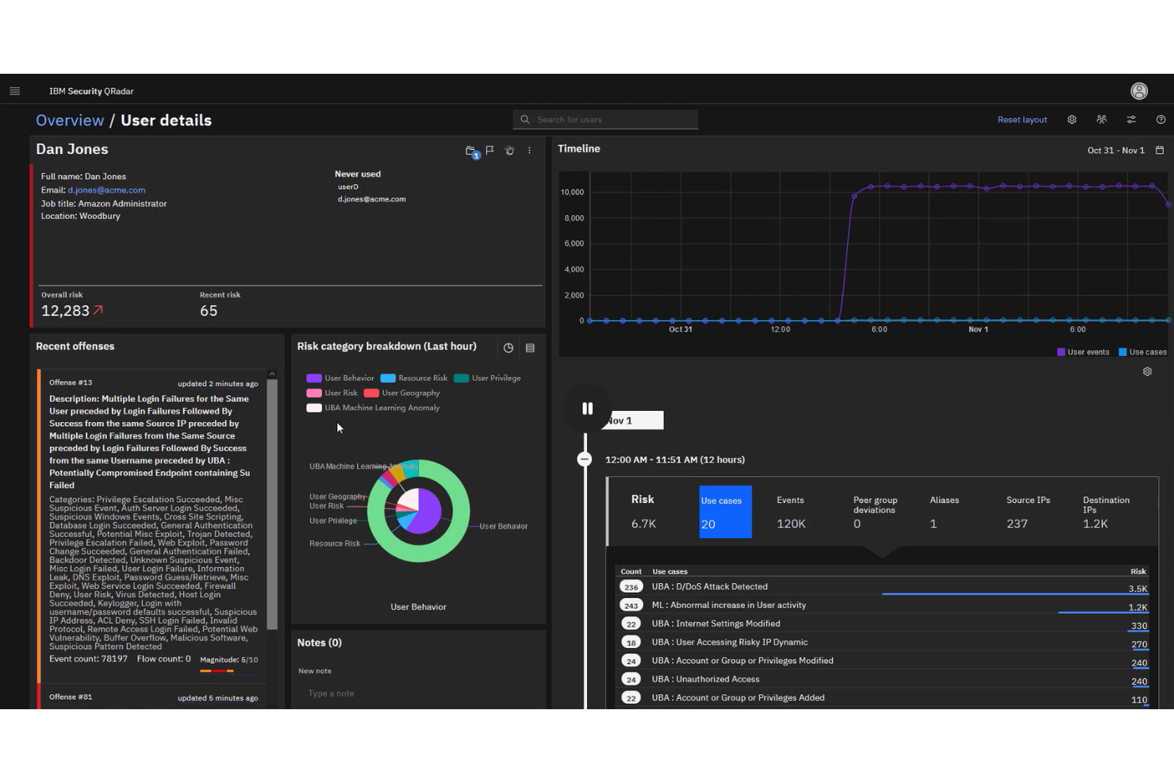Open the Timeline calendar date picker
Image resolution: width=1174 pixels, height=783 pixels.
click(x=1160, y=150)
